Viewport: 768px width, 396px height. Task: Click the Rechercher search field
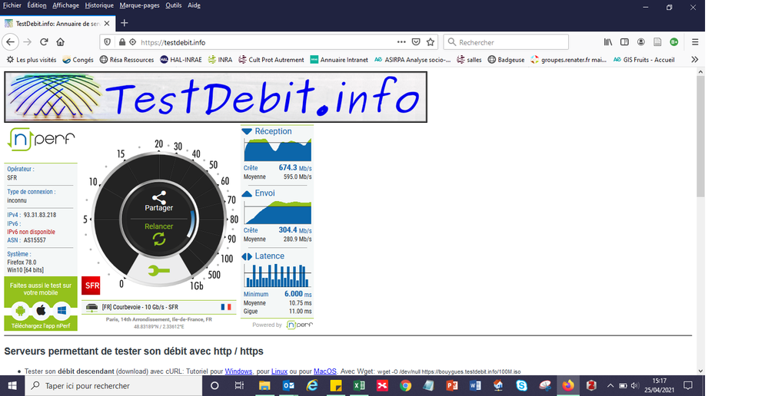506,42
